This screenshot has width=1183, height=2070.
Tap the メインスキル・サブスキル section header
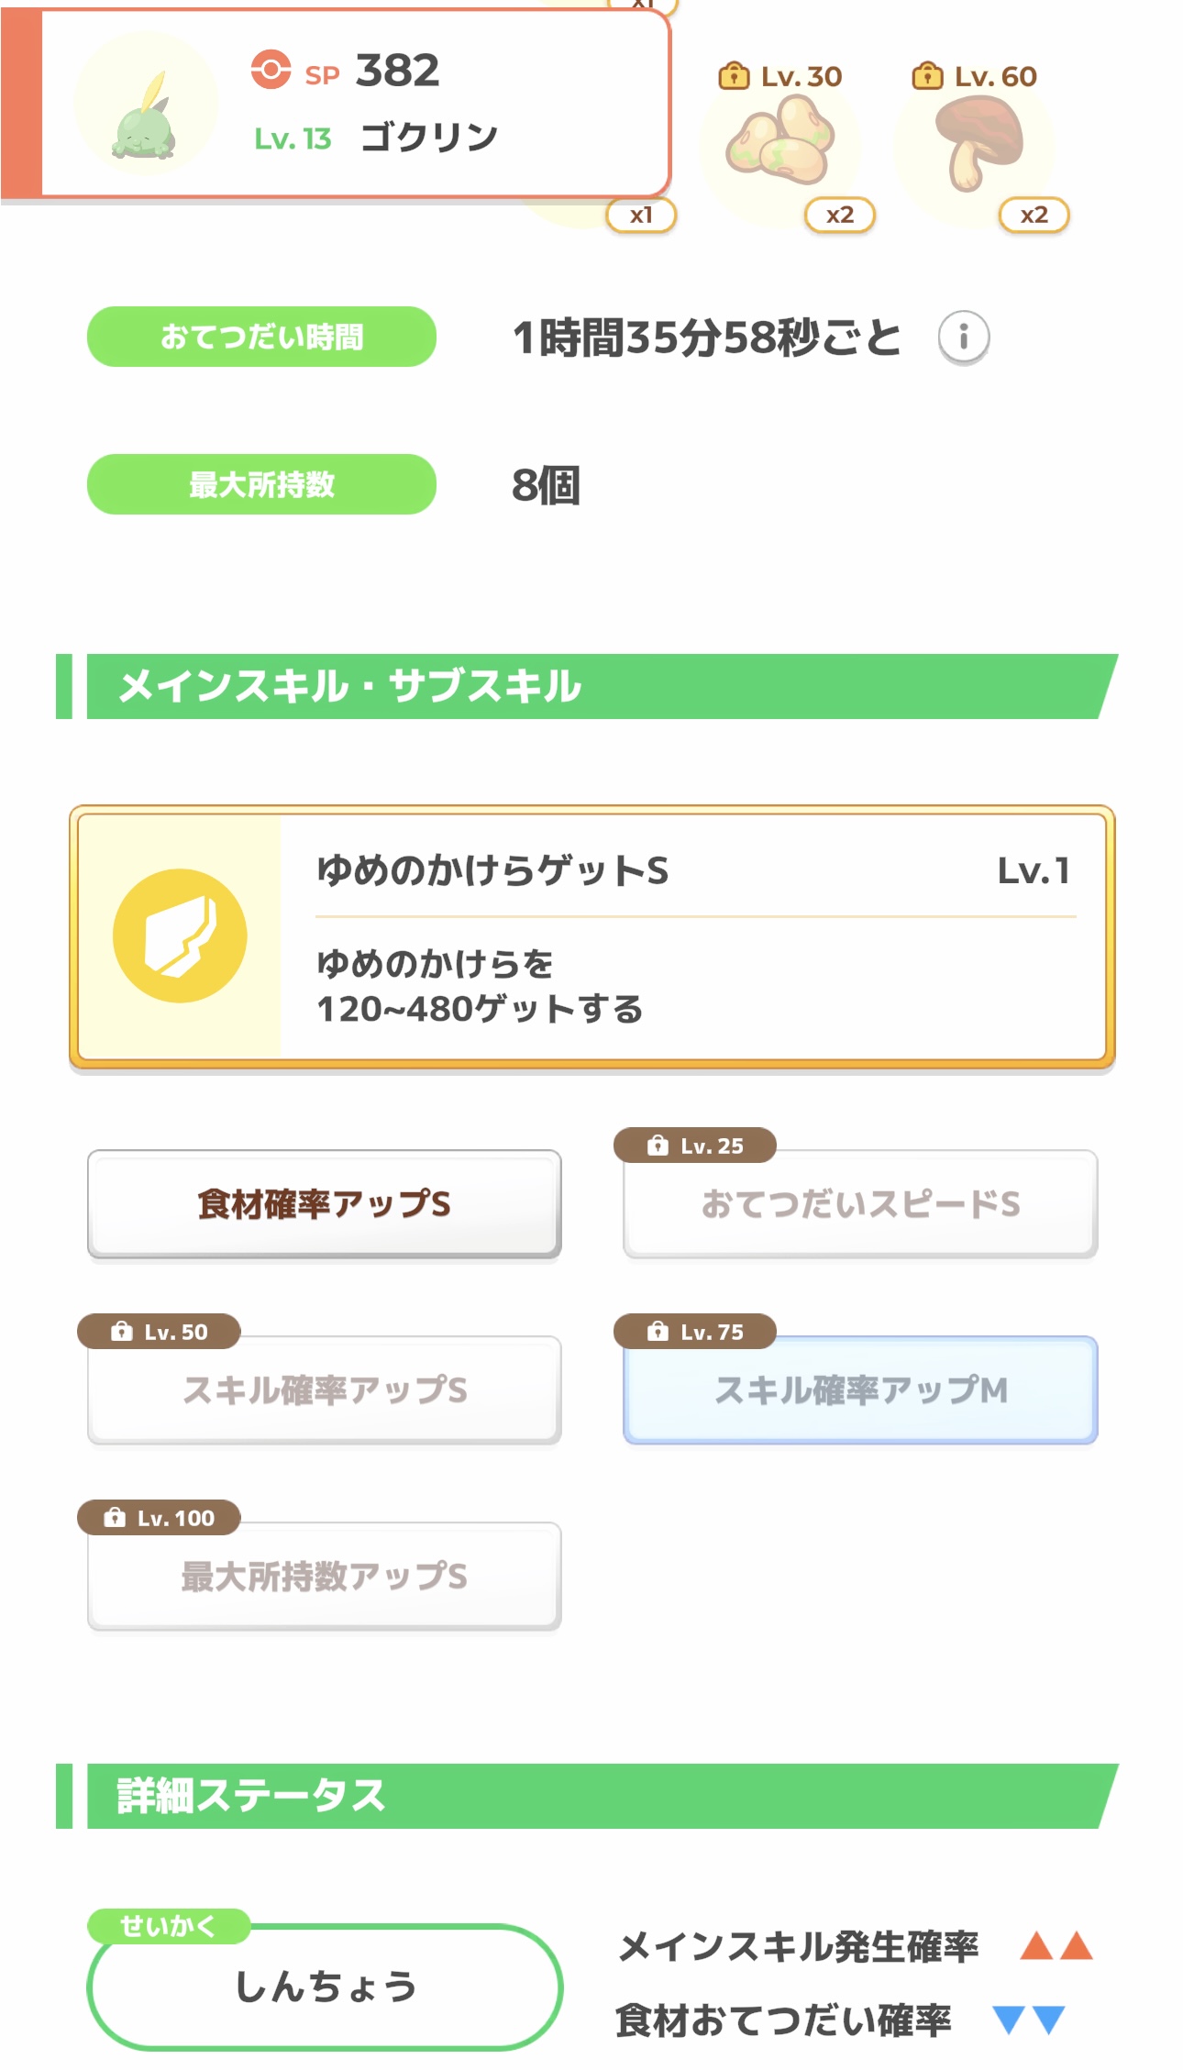click(x=587, y=686)
